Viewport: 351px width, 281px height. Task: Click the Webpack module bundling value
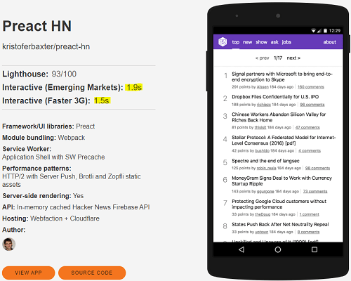(72, 138)
